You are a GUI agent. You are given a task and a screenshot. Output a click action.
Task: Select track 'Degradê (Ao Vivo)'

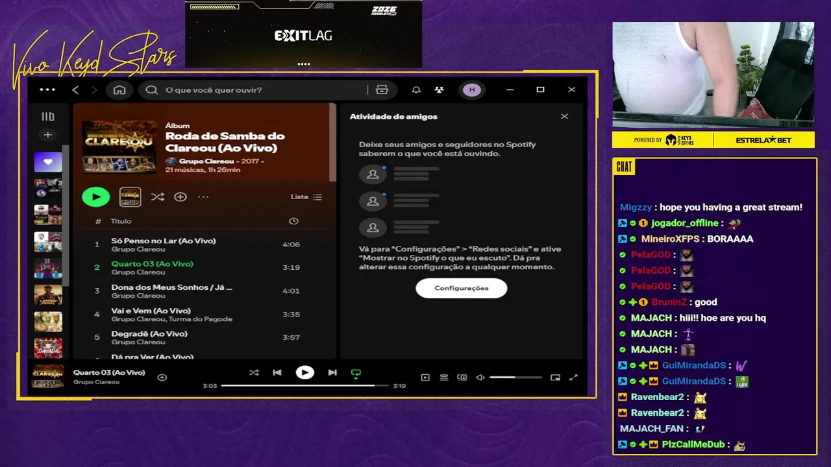tap(149, 334)
